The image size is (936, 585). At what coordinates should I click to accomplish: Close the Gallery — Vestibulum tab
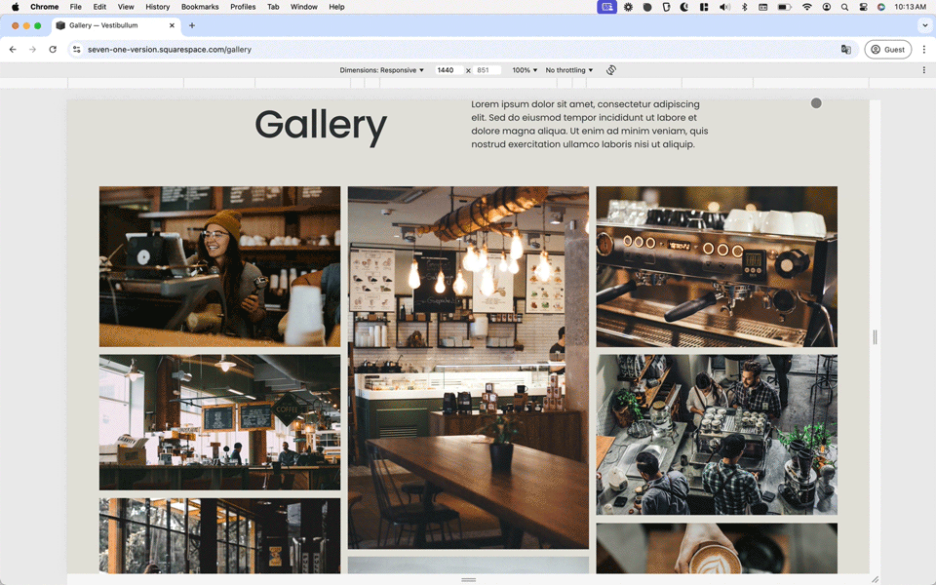point(172,25)
